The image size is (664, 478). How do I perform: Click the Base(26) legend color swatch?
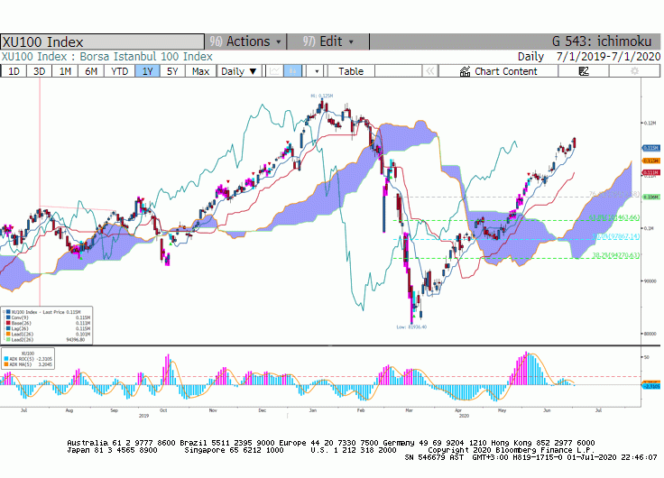tap(8, 323)
